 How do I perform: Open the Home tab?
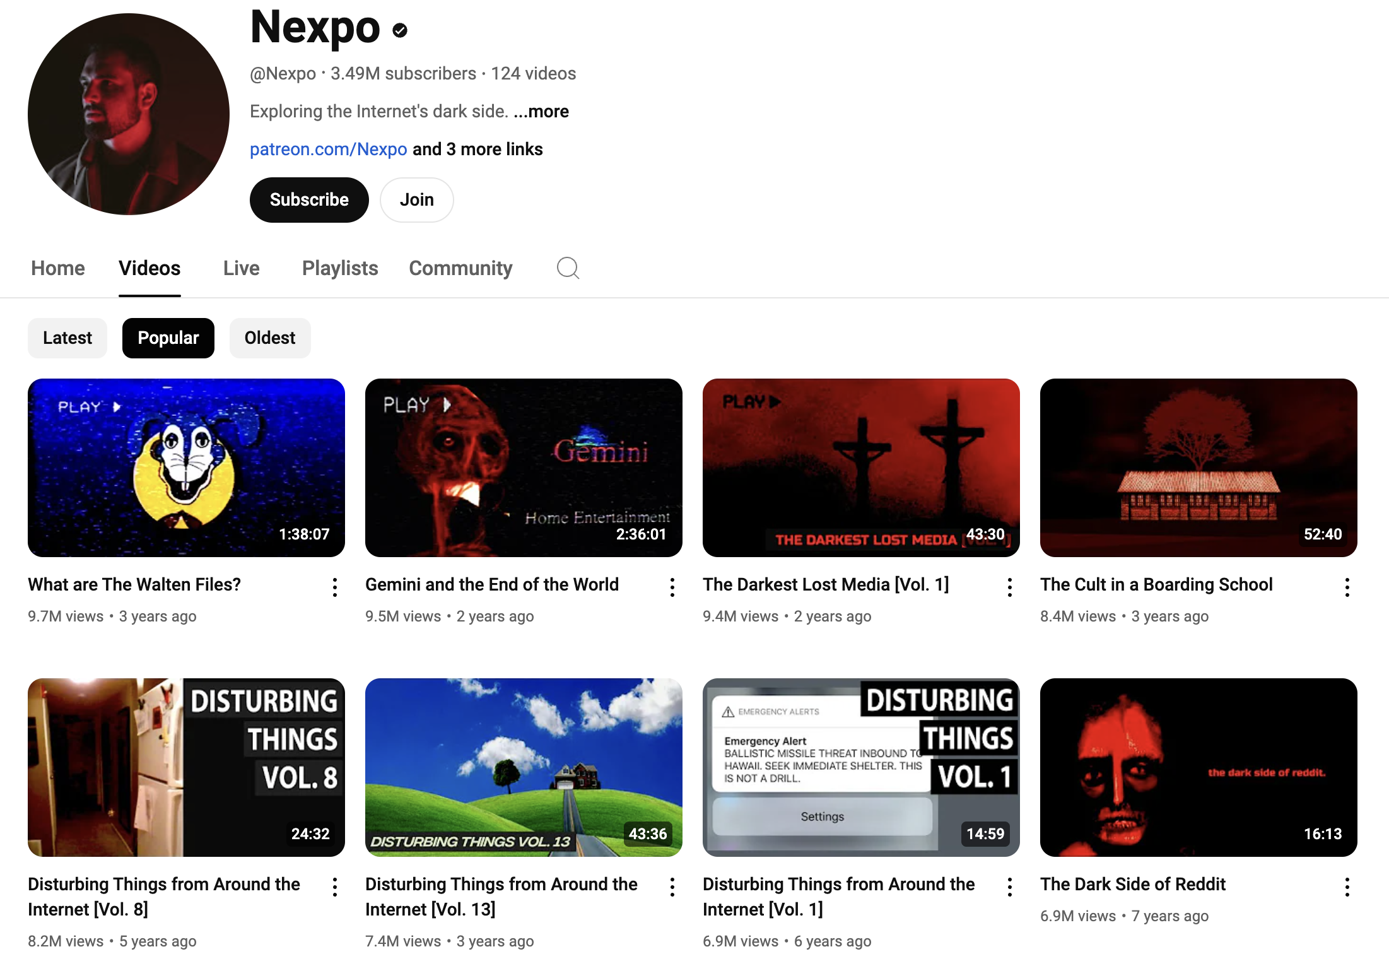pyautogui.click(x=58, y=268)
